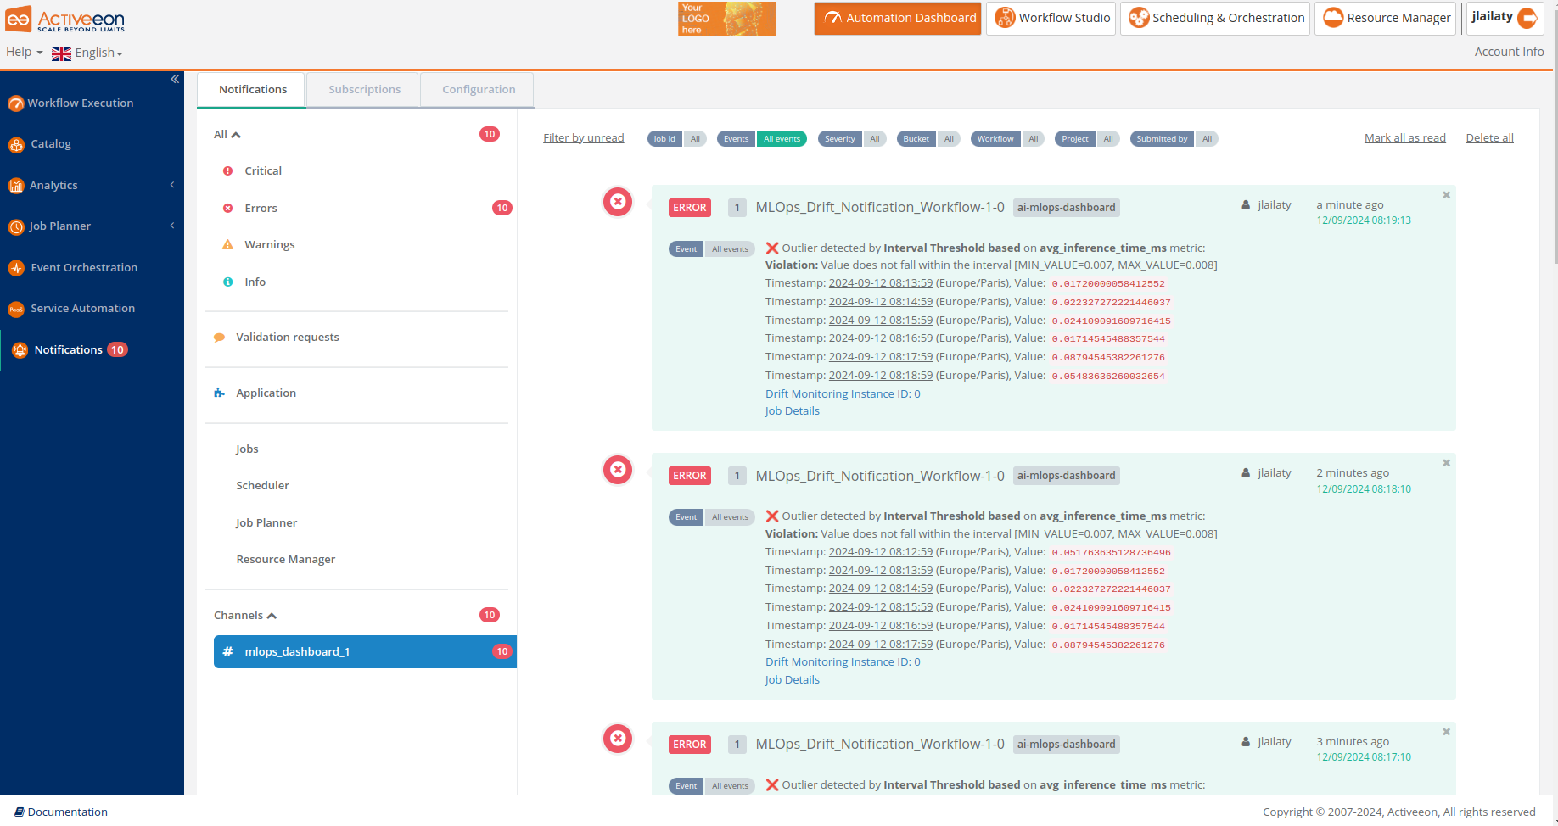Open the Documentation link in footer
Viewport: 1558px width, 826px height.
[x=61, y=812]
